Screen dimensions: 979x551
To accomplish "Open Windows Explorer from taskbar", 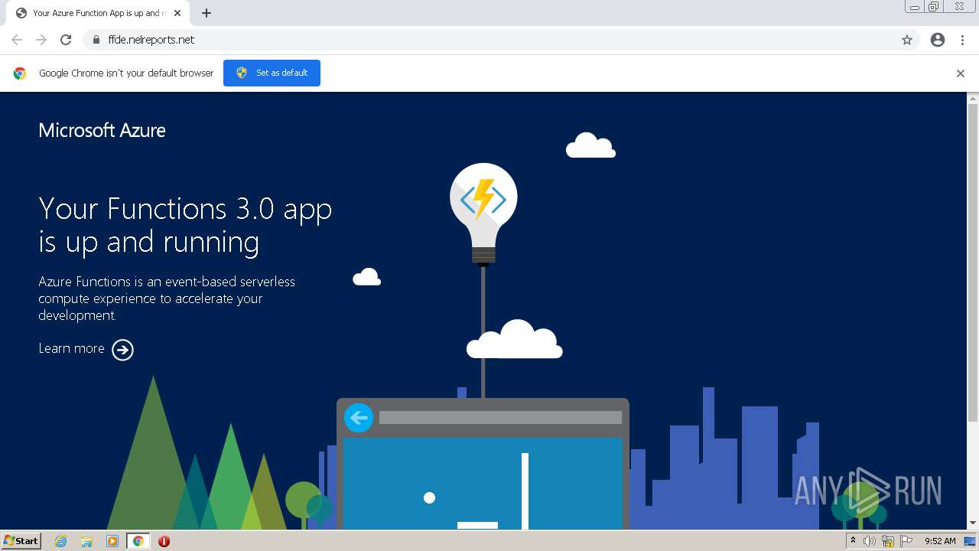I will [86, 541].
